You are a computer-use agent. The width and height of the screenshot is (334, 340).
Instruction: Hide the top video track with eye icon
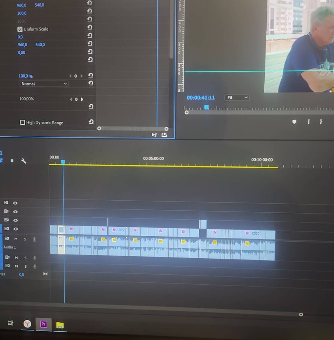(15, 203)
